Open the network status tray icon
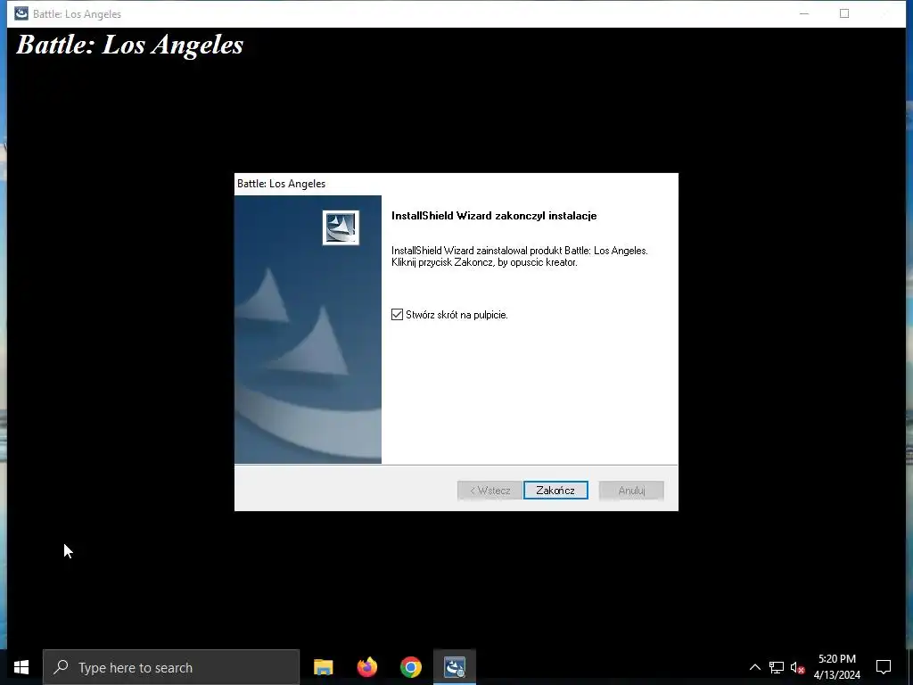Viewport: 913px width, 685px height. tap(777, 667)
